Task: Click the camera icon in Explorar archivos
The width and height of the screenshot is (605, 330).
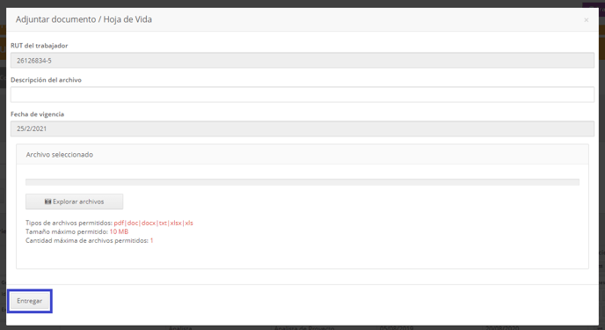Action: [x=47, y=202]
